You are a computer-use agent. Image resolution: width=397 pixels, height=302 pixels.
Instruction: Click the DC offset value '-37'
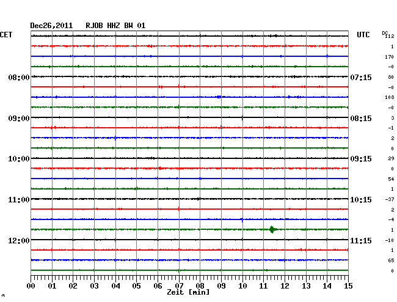[x=390, y=199]
